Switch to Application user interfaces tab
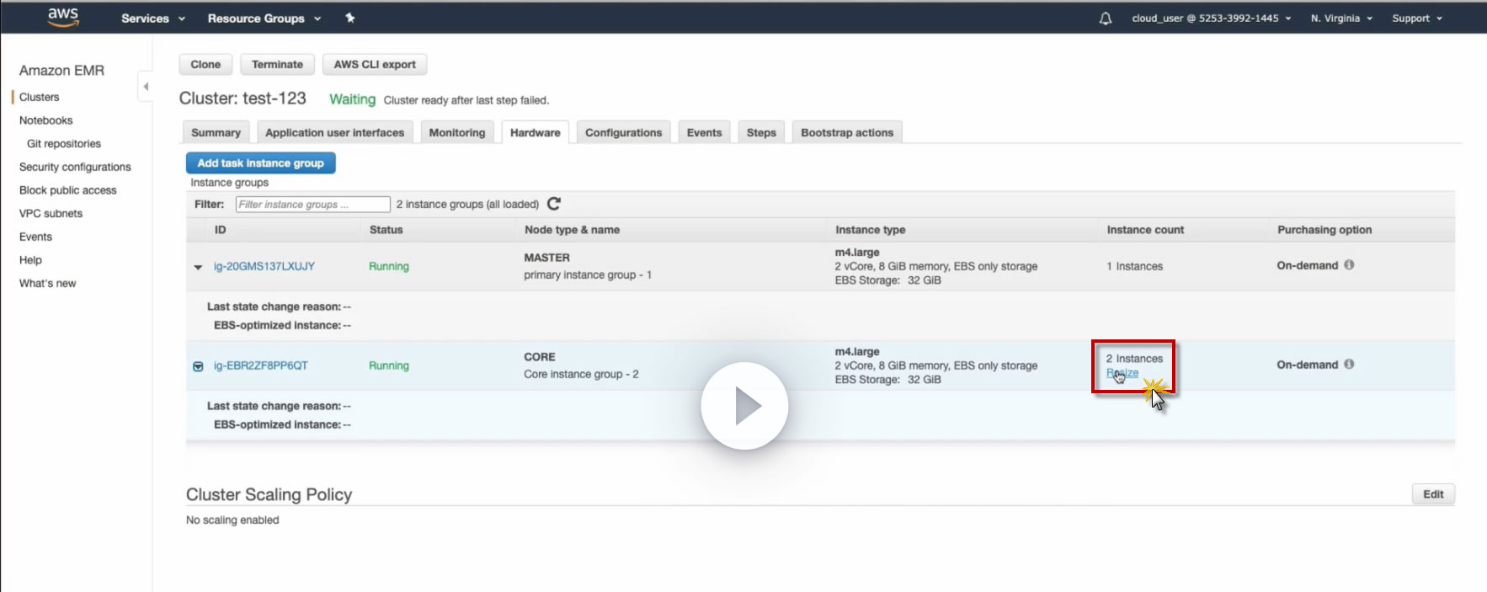The width and height of the screenshot is (1487, 592). [x=335, y=132]
